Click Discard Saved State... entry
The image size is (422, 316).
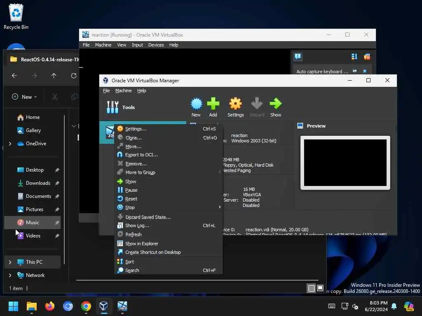point(169,217)
